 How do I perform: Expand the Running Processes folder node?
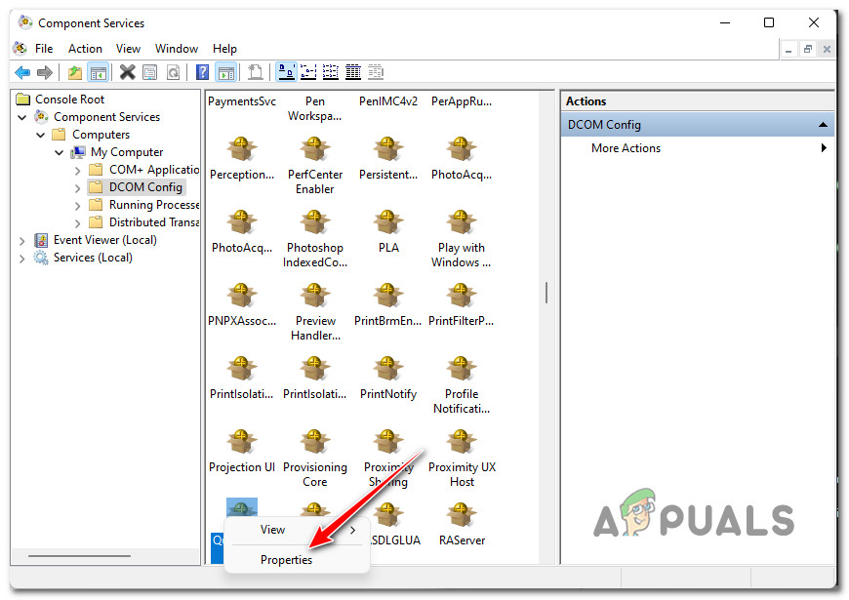click(x=77, y=205)
